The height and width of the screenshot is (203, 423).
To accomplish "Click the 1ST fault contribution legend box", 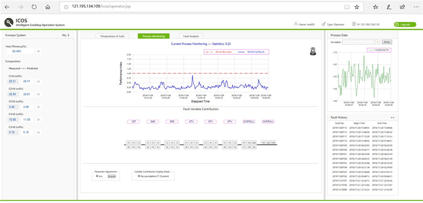I will (x=134, y=121).
